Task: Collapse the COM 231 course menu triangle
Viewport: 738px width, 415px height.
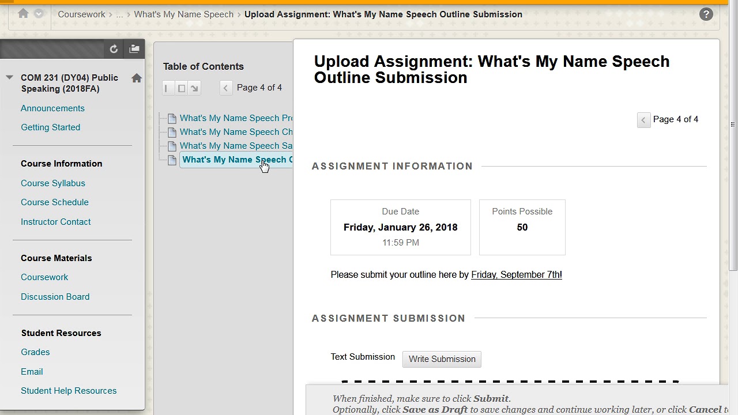Action: (9, 77)
